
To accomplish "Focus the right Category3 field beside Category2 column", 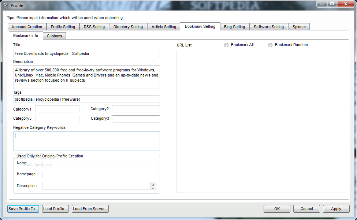I will coord(136,119).
